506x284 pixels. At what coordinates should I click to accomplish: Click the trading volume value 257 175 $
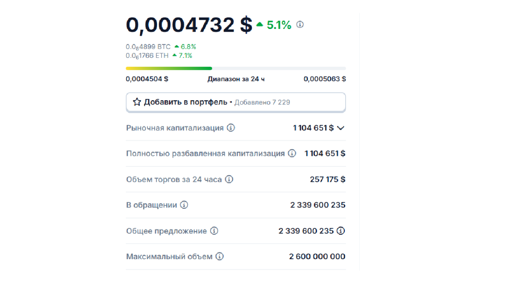[328, 179]
